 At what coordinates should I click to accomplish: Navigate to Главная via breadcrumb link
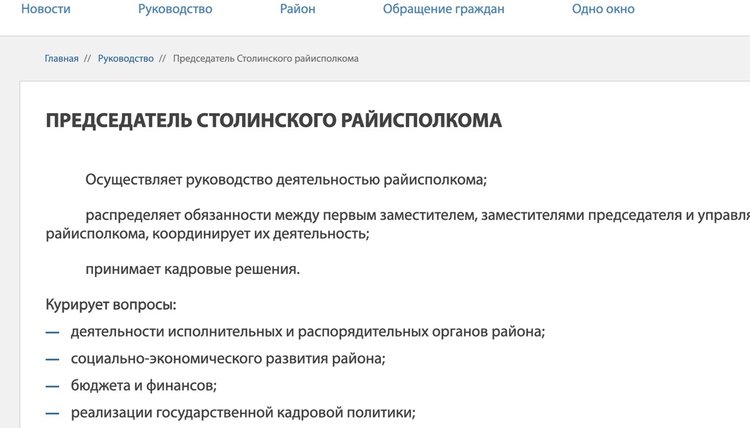point(61,58)
